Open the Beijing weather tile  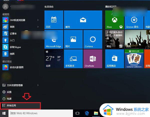point(54,59)
